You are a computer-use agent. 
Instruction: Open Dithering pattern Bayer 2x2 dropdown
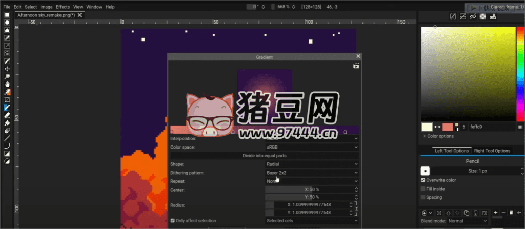click(x=312, y=173)
